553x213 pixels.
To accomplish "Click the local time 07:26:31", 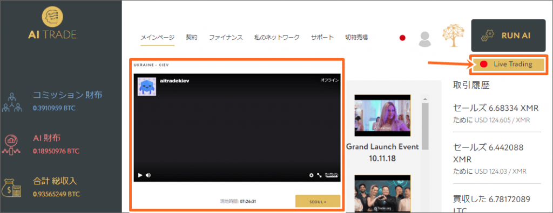I will pos(248,202).
